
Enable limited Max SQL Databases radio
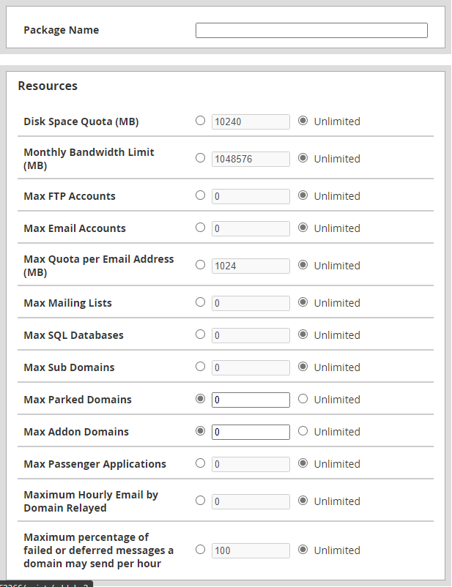click(x=200, y=334)
